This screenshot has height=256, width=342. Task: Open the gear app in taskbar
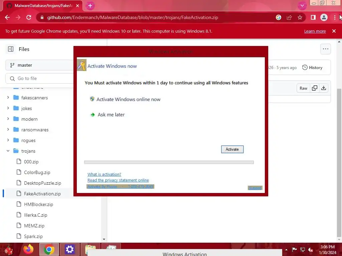pyautogui.click(x=69, y=249)
